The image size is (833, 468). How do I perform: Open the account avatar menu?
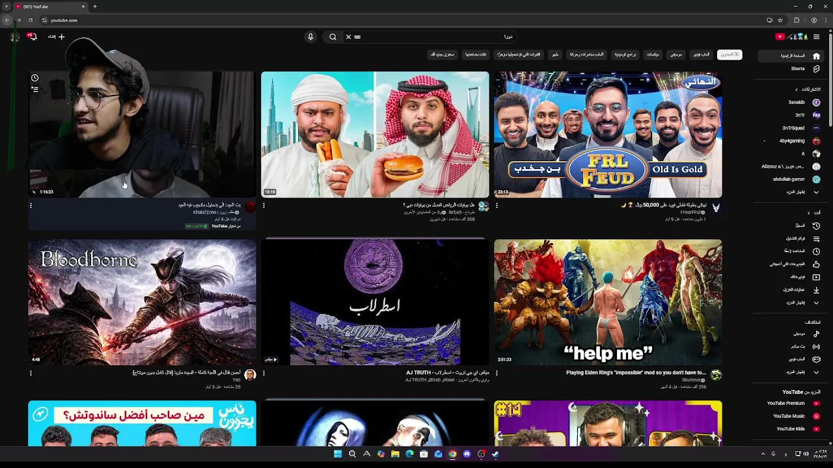click(x=15, y=37)
